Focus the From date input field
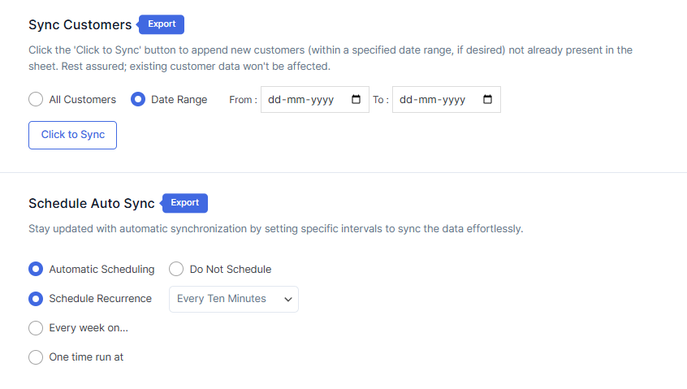687x389 pixels. [x=314, y=99]
